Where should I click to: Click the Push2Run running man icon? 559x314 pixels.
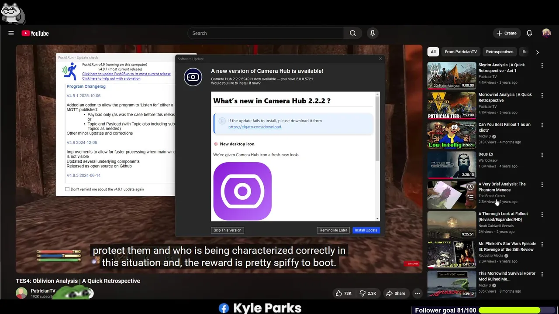pos(69,71)
